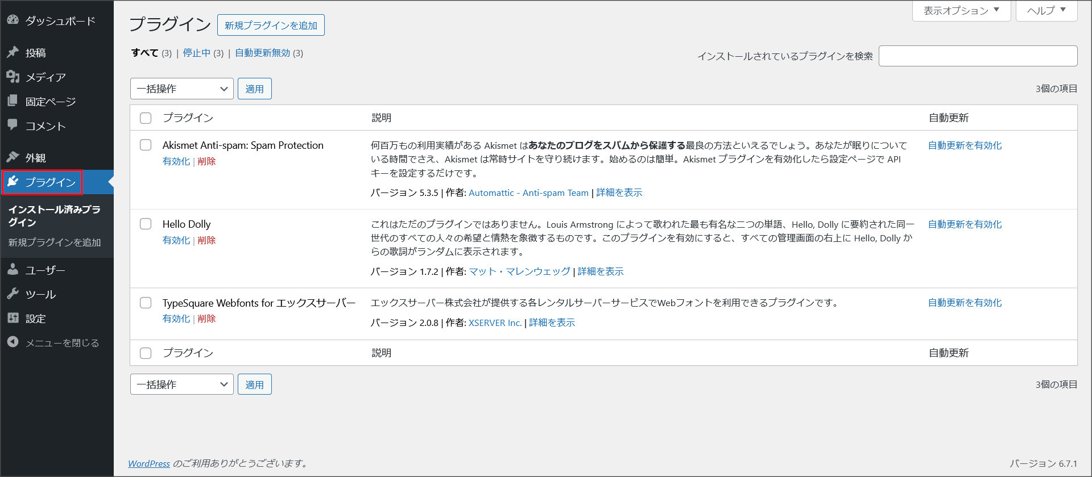Filter plugins by 自動更新無効

tap(263, 53)
